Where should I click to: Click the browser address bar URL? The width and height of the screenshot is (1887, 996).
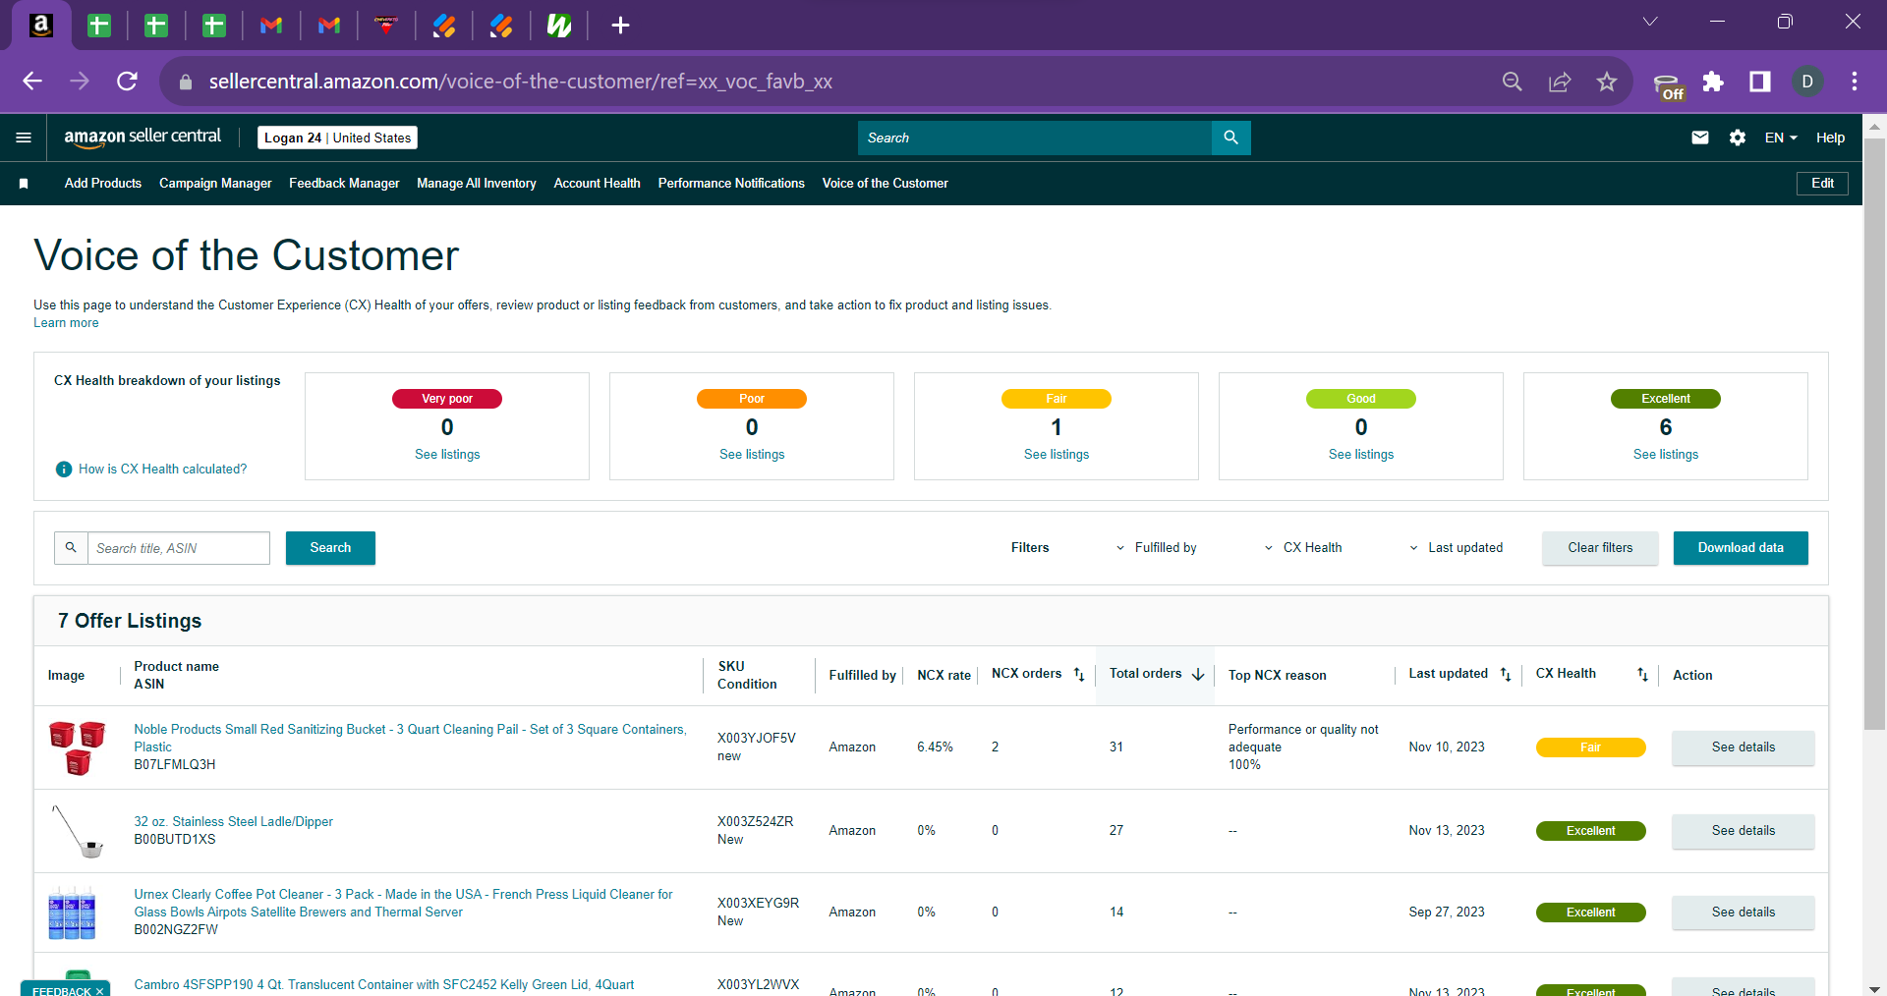pyautogui.click(x=520, y=82)
